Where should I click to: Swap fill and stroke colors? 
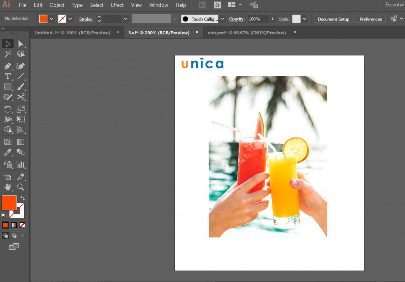(23, 198)
